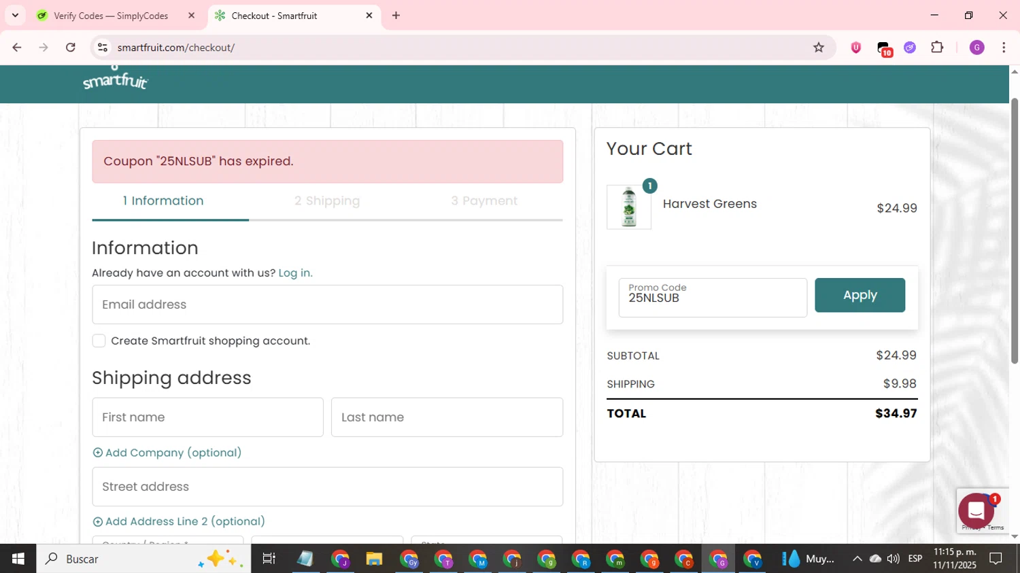Image resolution: width=1020 pixels, height=573 pixels.
Task: Click the Harvest Greens product name
Action: coord(709,204)
